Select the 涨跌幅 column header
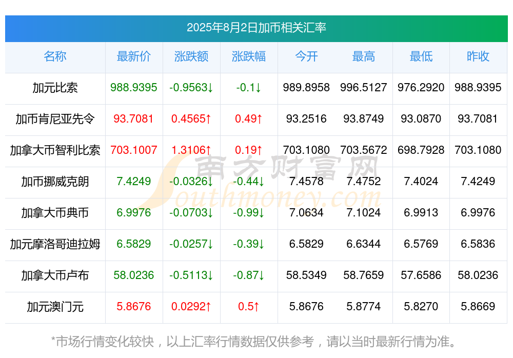The image size is (513, 358). [x=249, y=56]
